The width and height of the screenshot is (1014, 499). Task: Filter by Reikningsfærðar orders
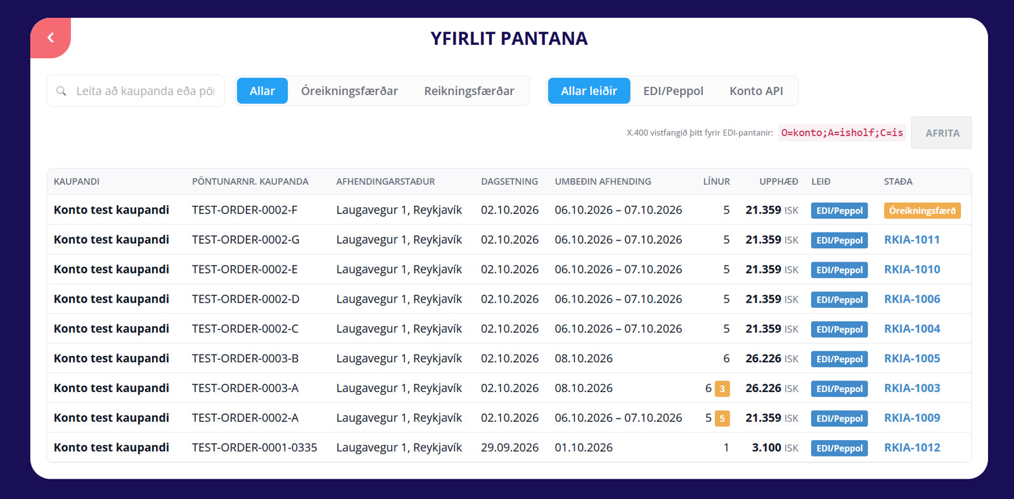469,91
